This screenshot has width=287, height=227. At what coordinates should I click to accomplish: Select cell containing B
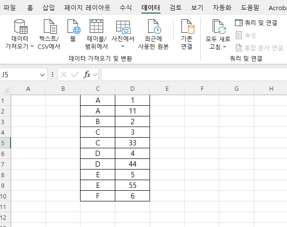point(98,122)
